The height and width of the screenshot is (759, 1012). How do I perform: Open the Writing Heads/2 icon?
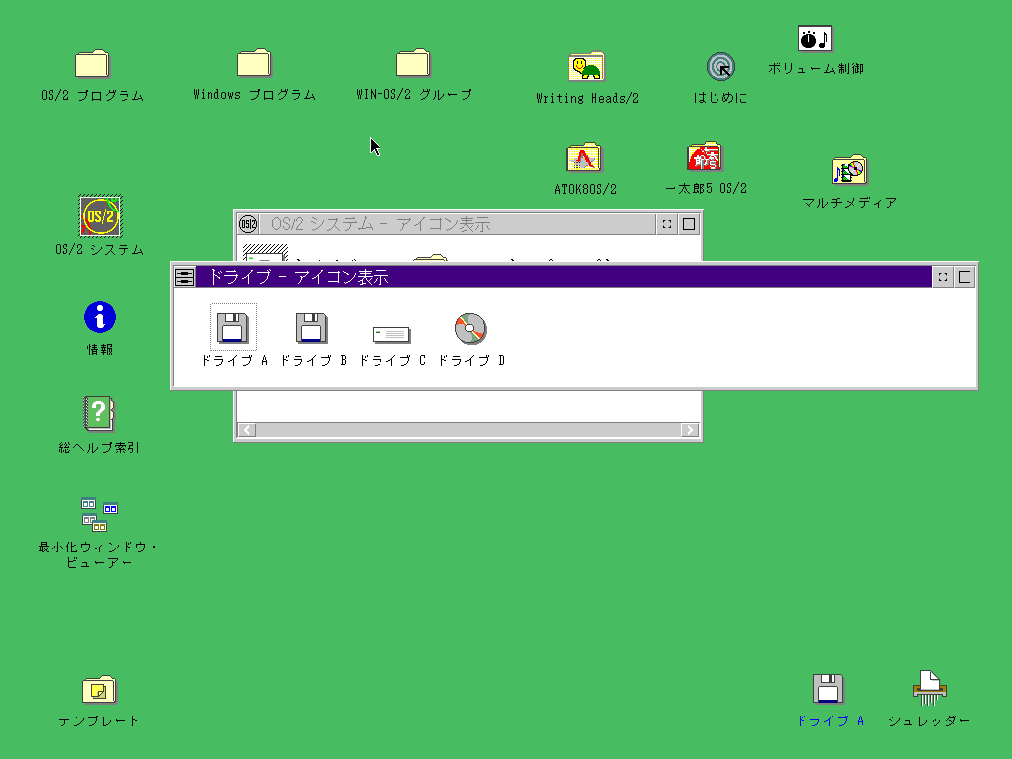(x=587, y=67)
